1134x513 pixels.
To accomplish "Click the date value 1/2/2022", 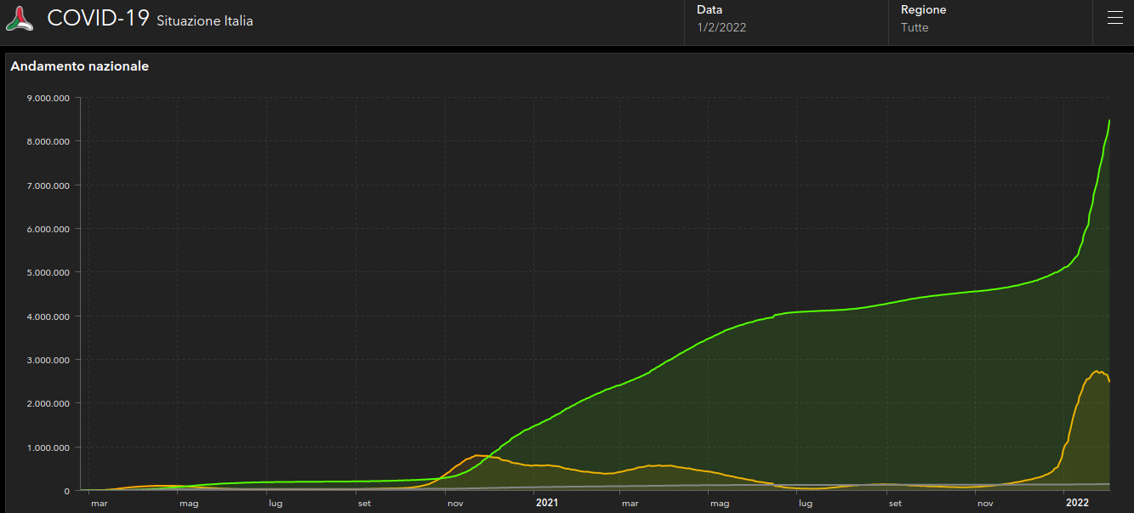I will click(721, 27).
